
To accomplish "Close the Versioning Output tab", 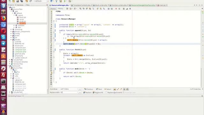I will click(x=23, y=96).
